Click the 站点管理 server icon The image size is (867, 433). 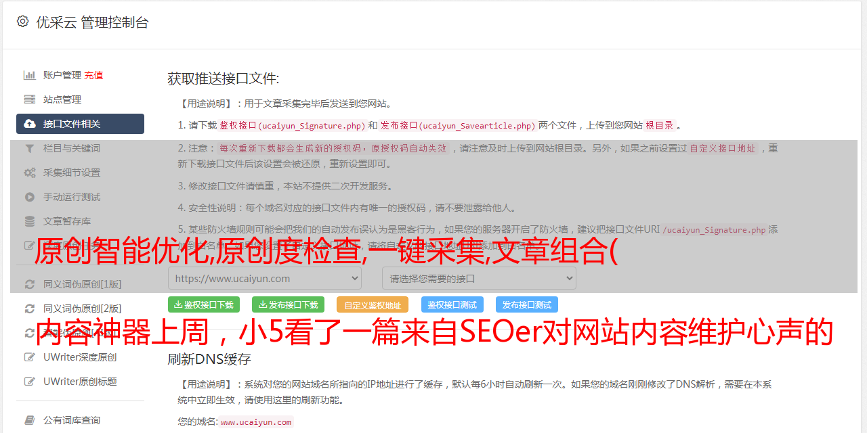pos(30,99)
